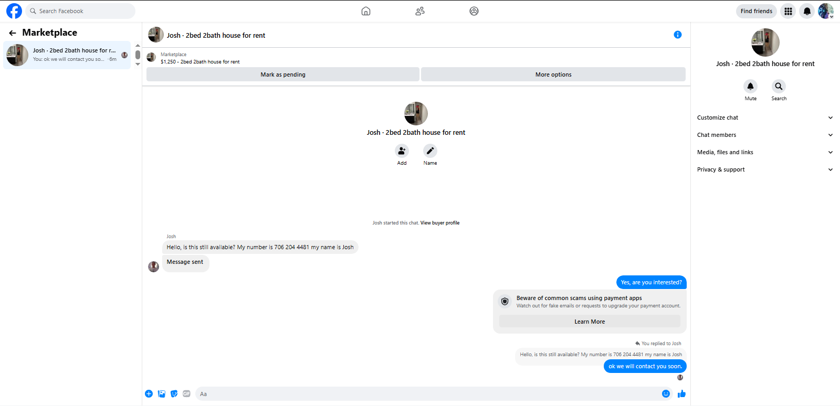Screen dimensions: 840x406
Task: Open emoji picker in message box
Action: click(666, 394)
